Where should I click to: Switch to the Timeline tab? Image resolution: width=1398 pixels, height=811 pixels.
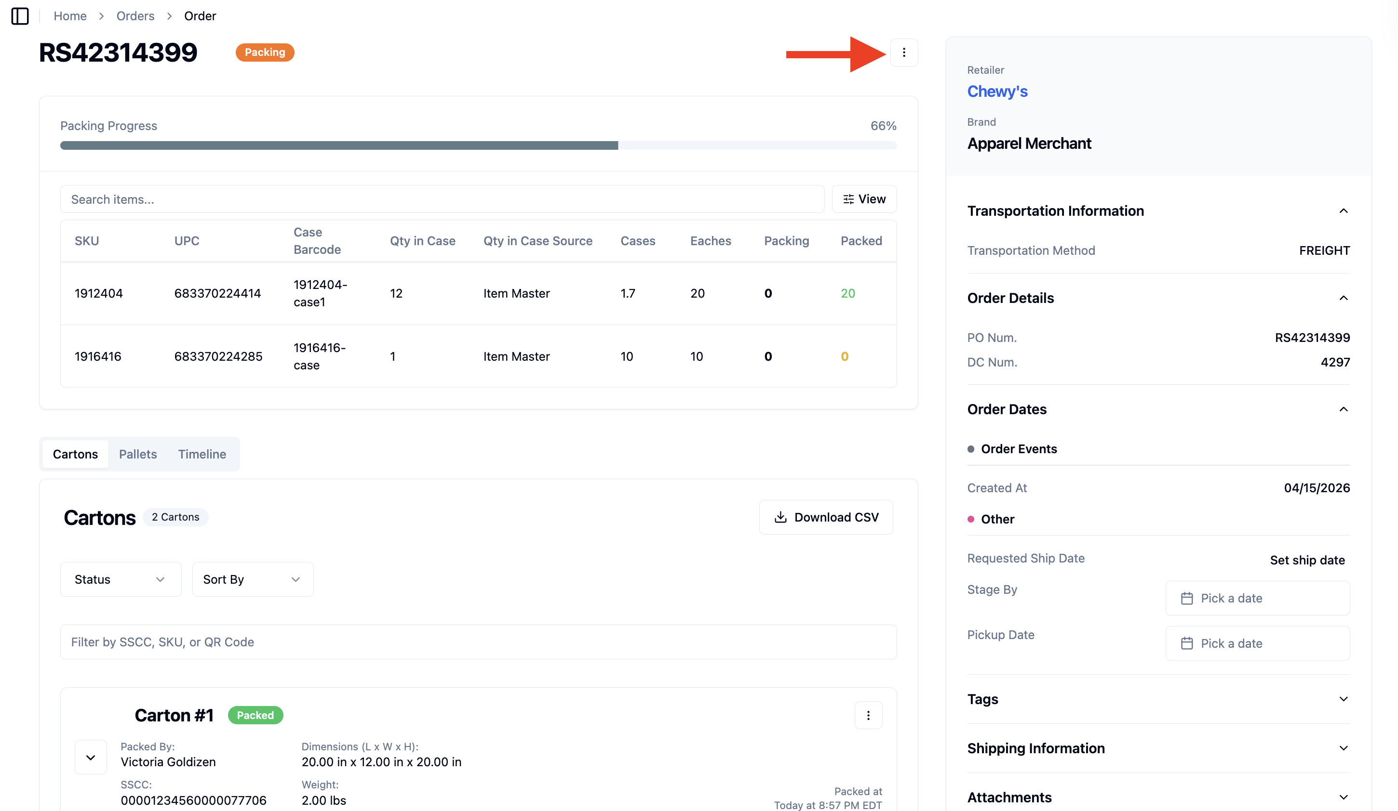click(x=202, y=454)
